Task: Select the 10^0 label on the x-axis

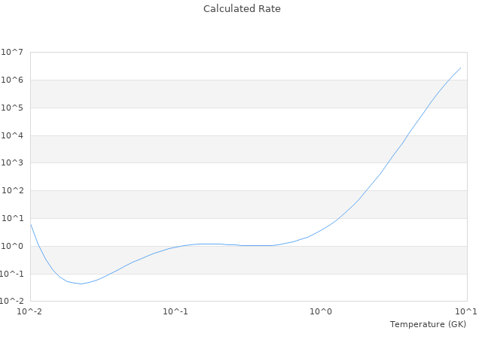Action: (322, 311)
